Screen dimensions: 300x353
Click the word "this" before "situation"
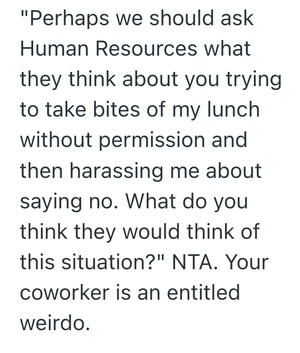tap(36, 262)
